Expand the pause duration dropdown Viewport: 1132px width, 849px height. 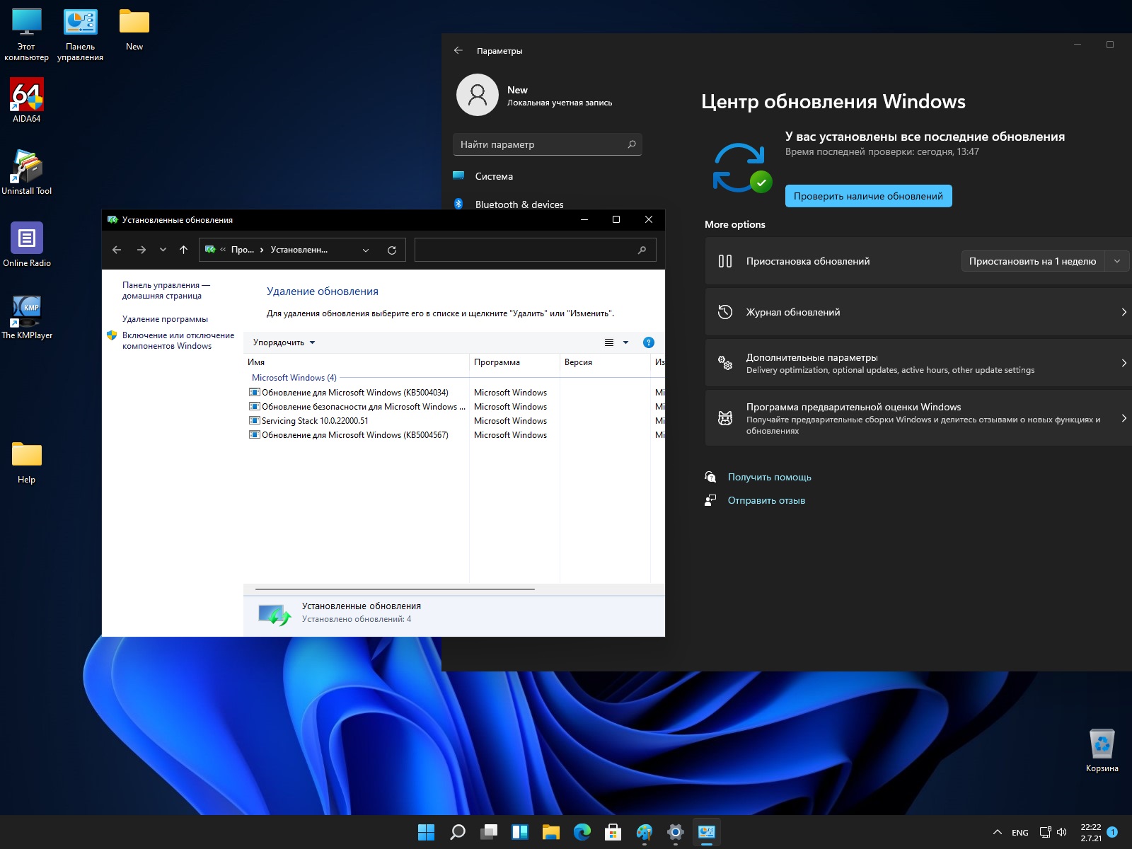point(1116,261)
